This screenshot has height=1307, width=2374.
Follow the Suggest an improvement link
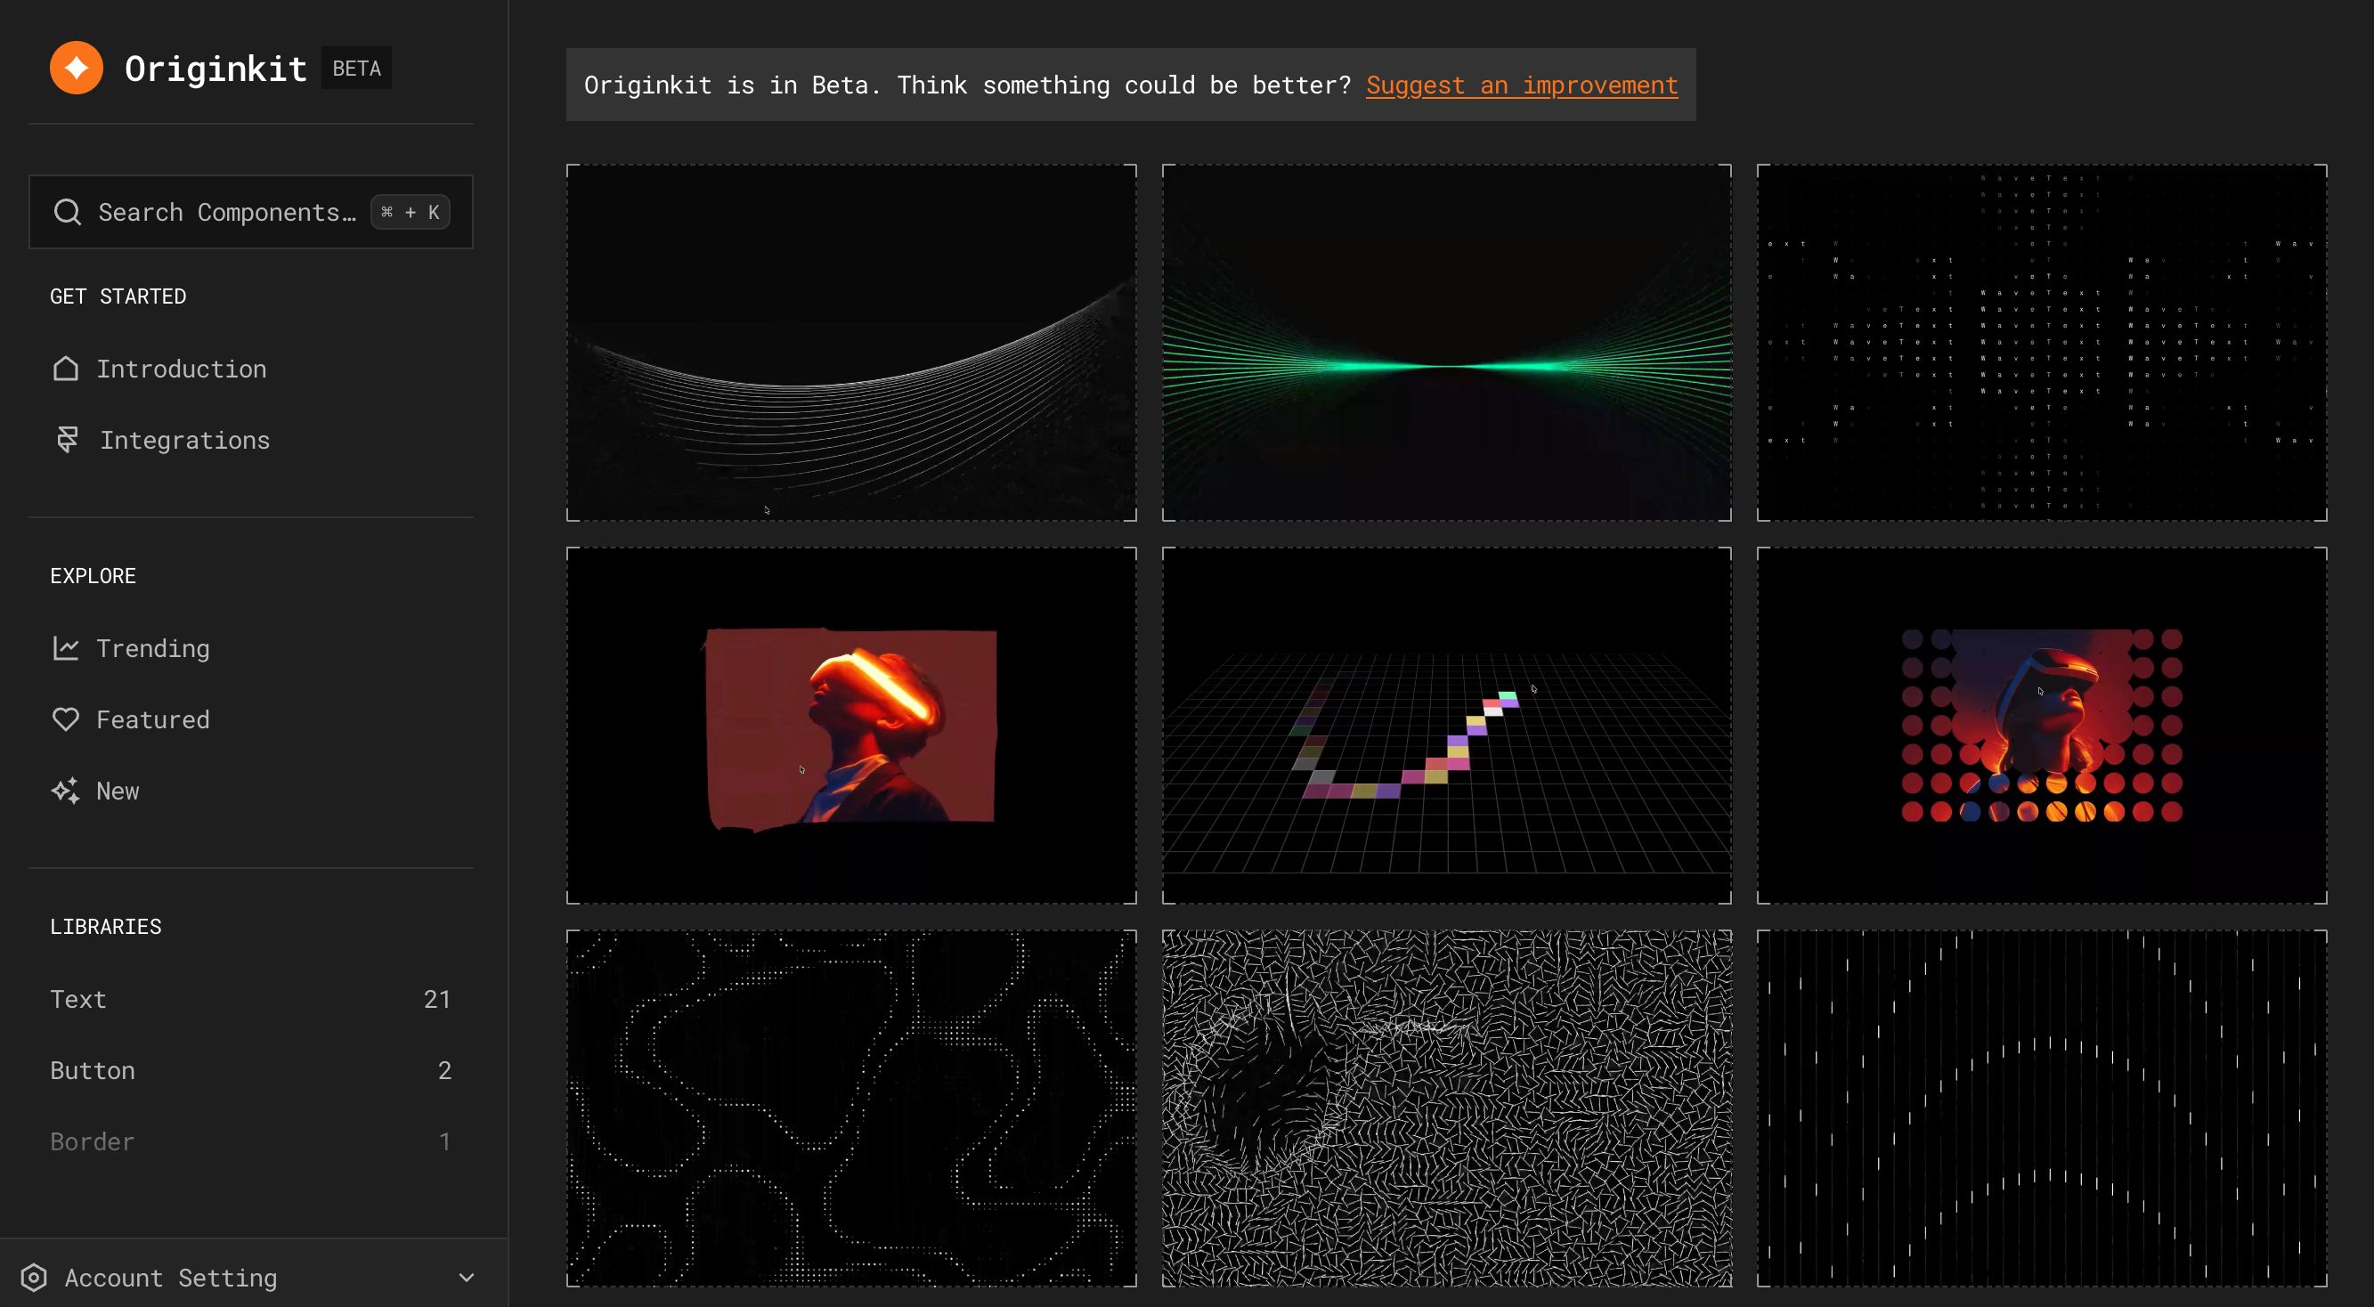point(1522,85)
